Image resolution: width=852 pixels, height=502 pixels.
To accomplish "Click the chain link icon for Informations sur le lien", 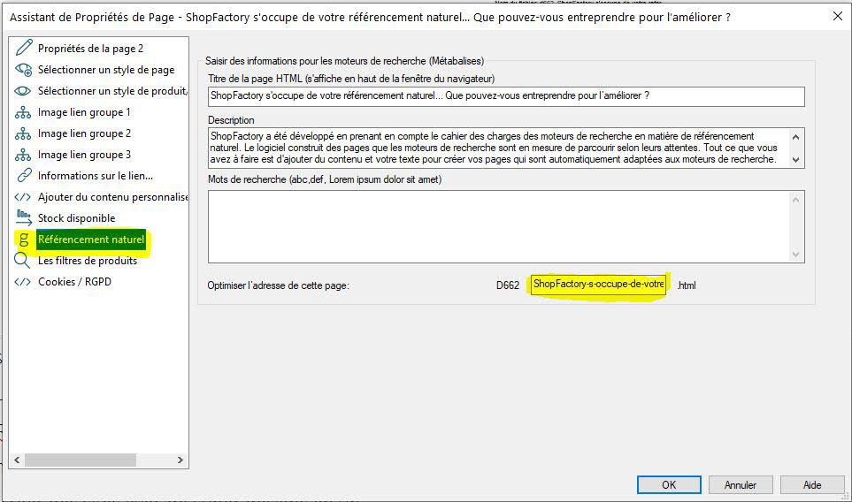I will (x=23, y=176).
